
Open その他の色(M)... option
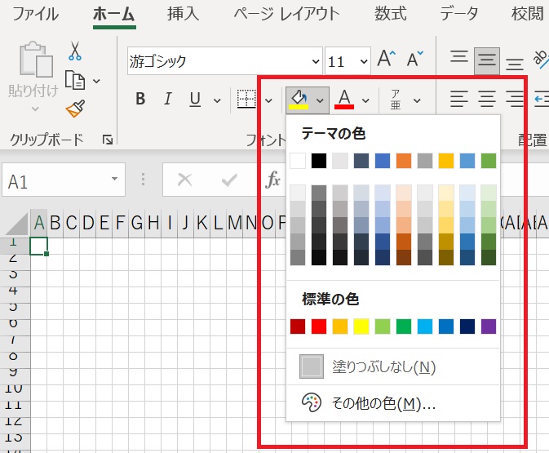[393, 403]
